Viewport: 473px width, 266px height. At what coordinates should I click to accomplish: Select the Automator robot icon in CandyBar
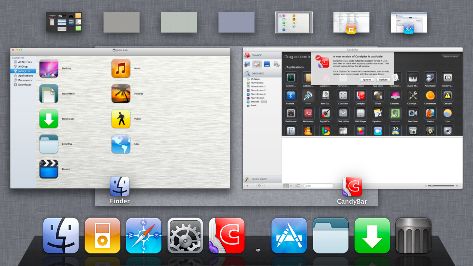click(x=430, y=77)
